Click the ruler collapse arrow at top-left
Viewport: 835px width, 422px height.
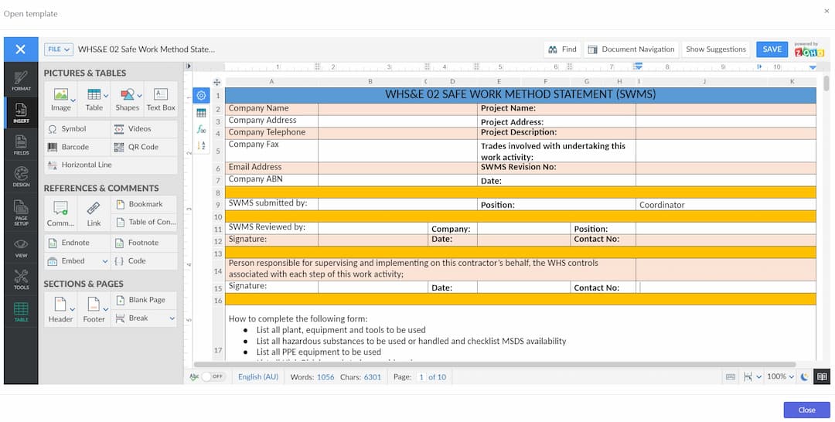pos(188,66)
